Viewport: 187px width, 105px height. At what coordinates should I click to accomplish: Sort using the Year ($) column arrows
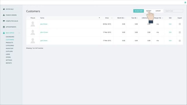coord(137,18)
